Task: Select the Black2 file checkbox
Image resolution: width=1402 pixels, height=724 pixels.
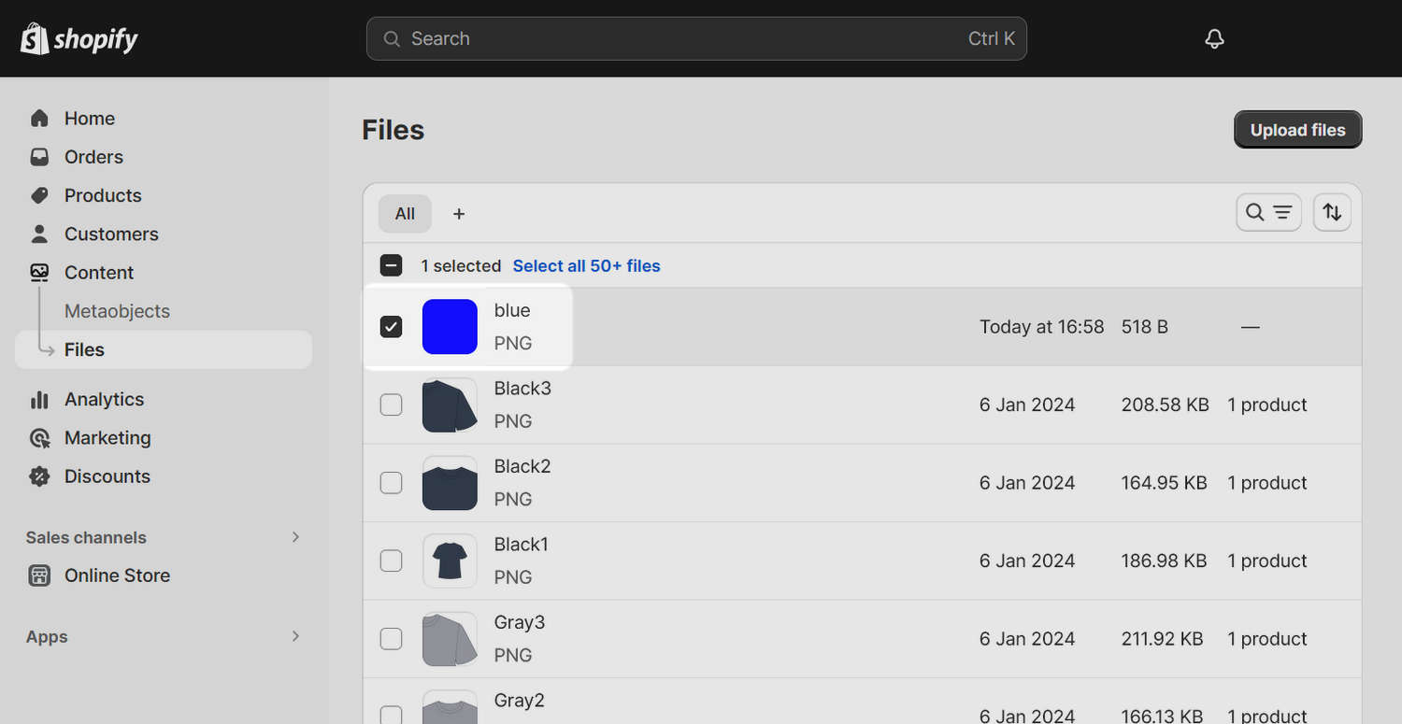Action: 392,483
